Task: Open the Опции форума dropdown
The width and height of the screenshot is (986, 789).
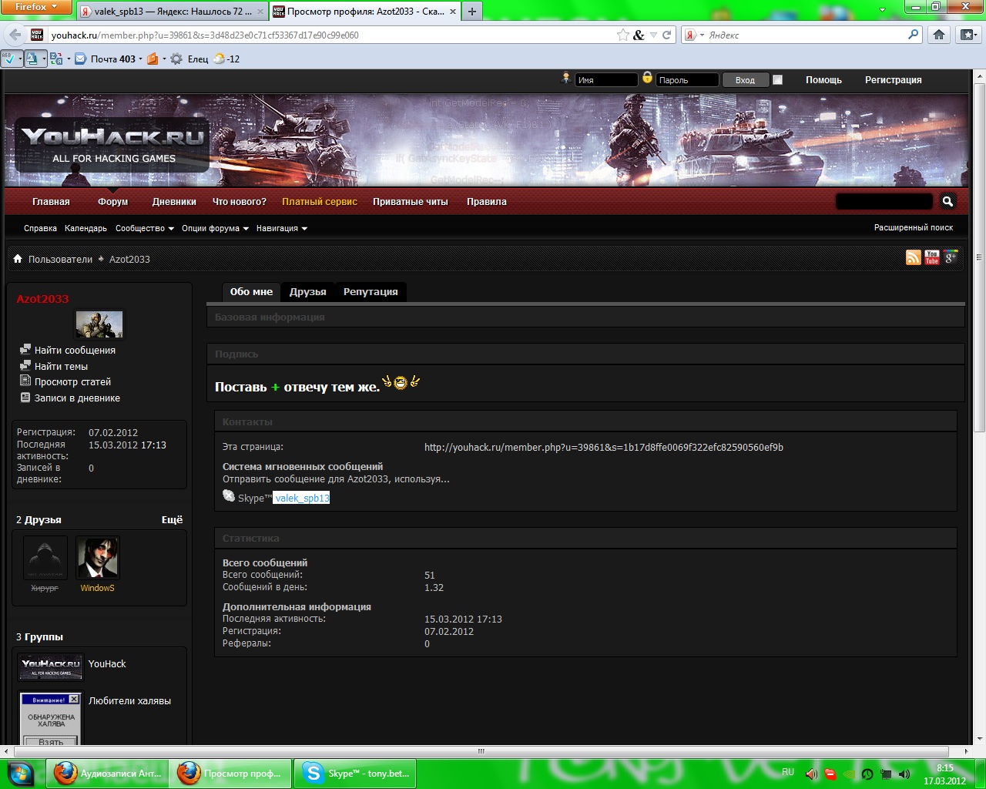Action: pyautogui.click(x=215, y=228)
